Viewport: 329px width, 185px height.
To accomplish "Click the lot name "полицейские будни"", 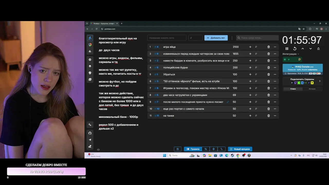I will pyautogui.click(x=175, y=68).
